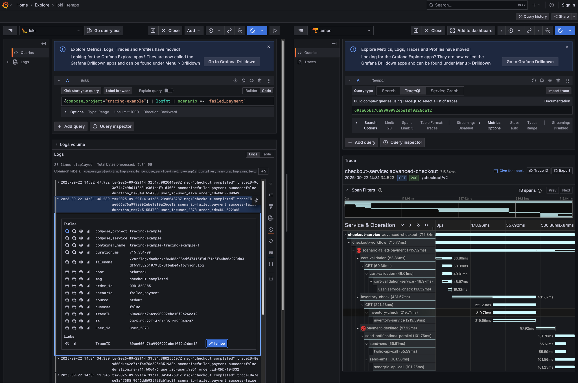Click the trace minimap timeline overview
This screenshot has width=578, height=383.
(458, 209)
